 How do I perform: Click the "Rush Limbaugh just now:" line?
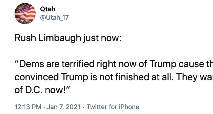tap(68, 38)
